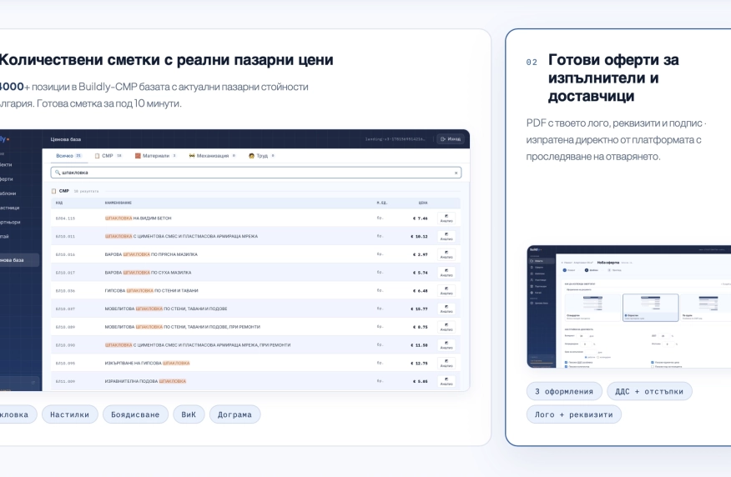The image size is (731, 477).
Task: Click the Настилки tag
Action: [69, 414]
